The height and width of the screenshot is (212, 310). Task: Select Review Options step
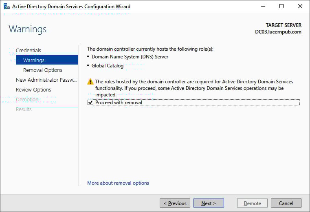[x=33, y=89]
